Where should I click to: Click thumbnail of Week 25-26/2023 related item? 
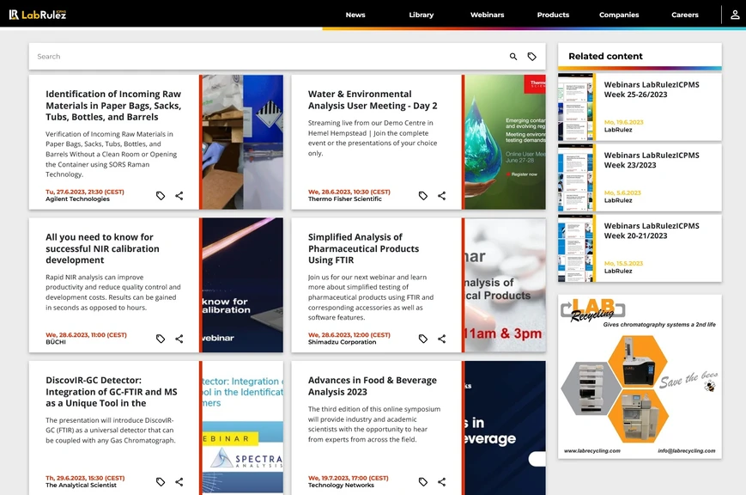click(576, 107)
